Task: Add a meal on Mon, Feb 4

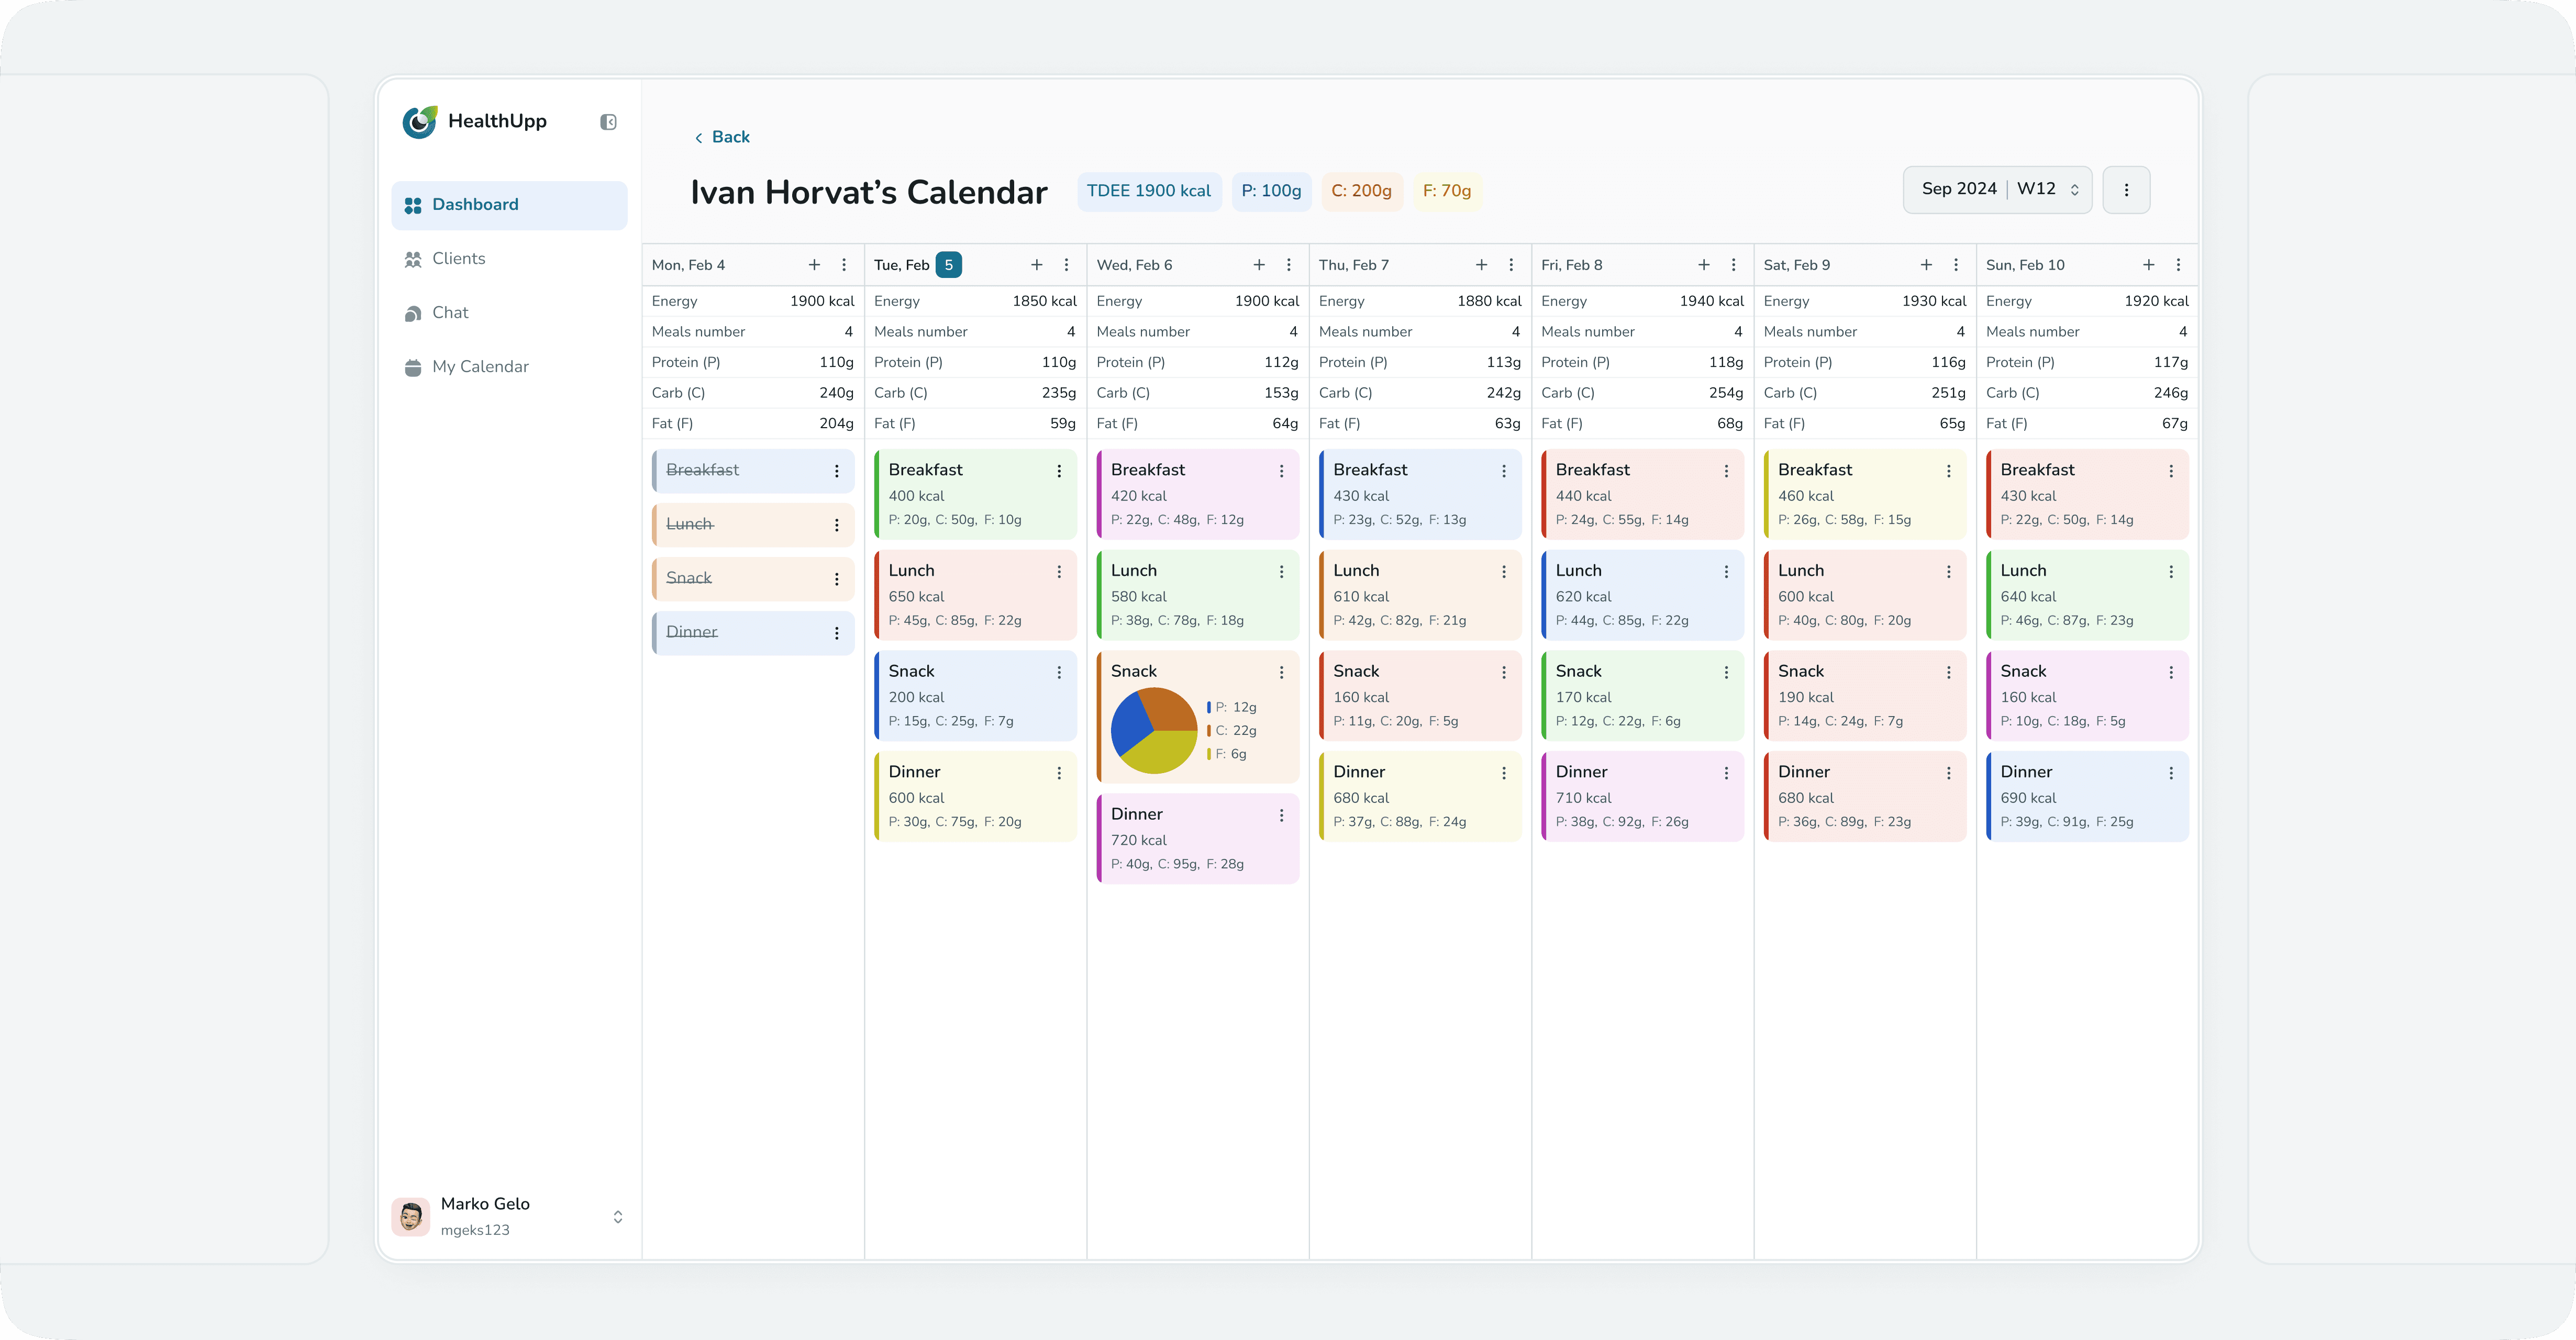Action: 814,265
